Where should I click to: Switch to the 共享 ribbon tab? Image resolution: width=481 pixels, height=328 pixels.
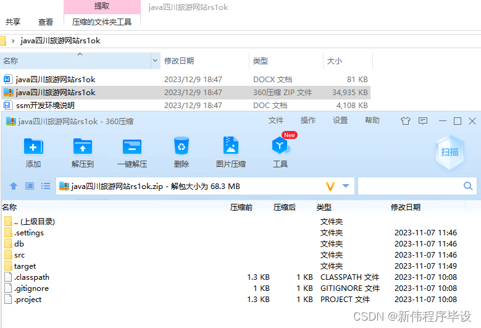point(13,22)
